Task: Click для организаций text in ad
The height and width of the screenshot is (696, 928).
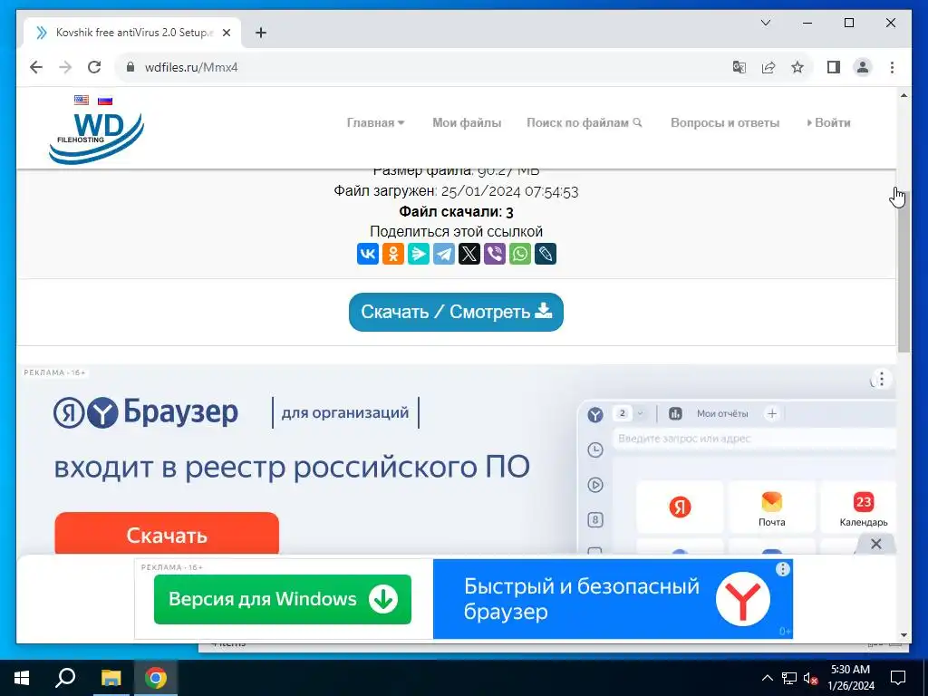Action: pyautogui.click(x=345, y=412)
